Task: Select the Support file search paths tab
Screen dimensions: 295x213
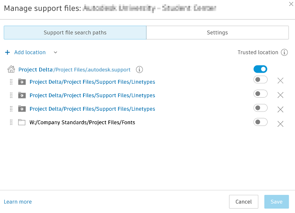Action: pyautogui.click(x=75, y=33)
